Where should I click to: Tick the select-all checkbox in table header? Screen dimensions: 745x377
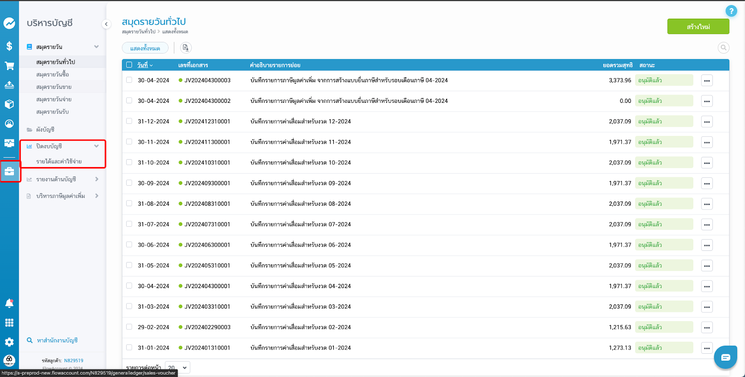coord(129,65)
